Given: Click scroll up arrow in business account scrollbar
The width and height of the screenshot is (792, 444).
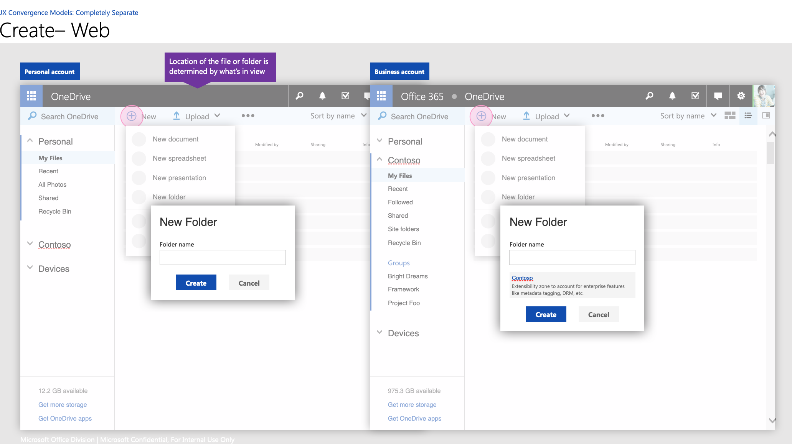Looking at the screenshot, I should [x=772, y=134].
